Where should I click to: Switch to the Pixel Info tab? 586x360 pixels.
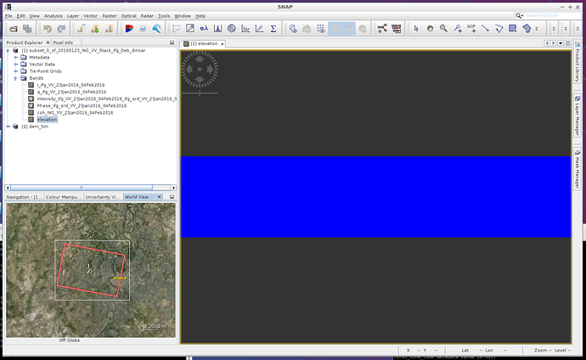coord(63,42)
